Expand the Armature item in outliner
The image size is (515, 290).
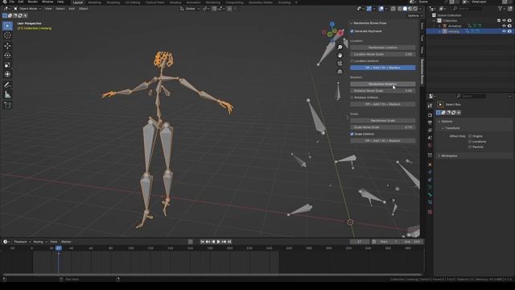[x=439, y=26]
